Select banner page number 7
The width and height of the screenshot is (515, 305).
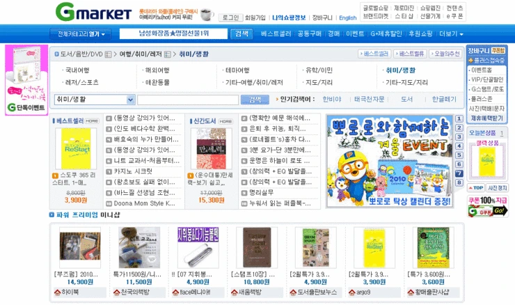tap(459, 173)
